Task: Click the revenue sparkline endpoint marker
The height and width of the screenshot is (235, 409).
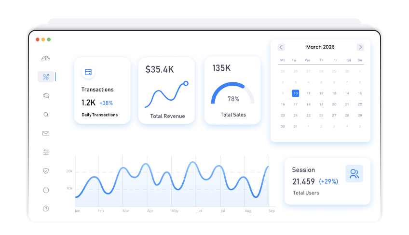Action: [186, 83]
